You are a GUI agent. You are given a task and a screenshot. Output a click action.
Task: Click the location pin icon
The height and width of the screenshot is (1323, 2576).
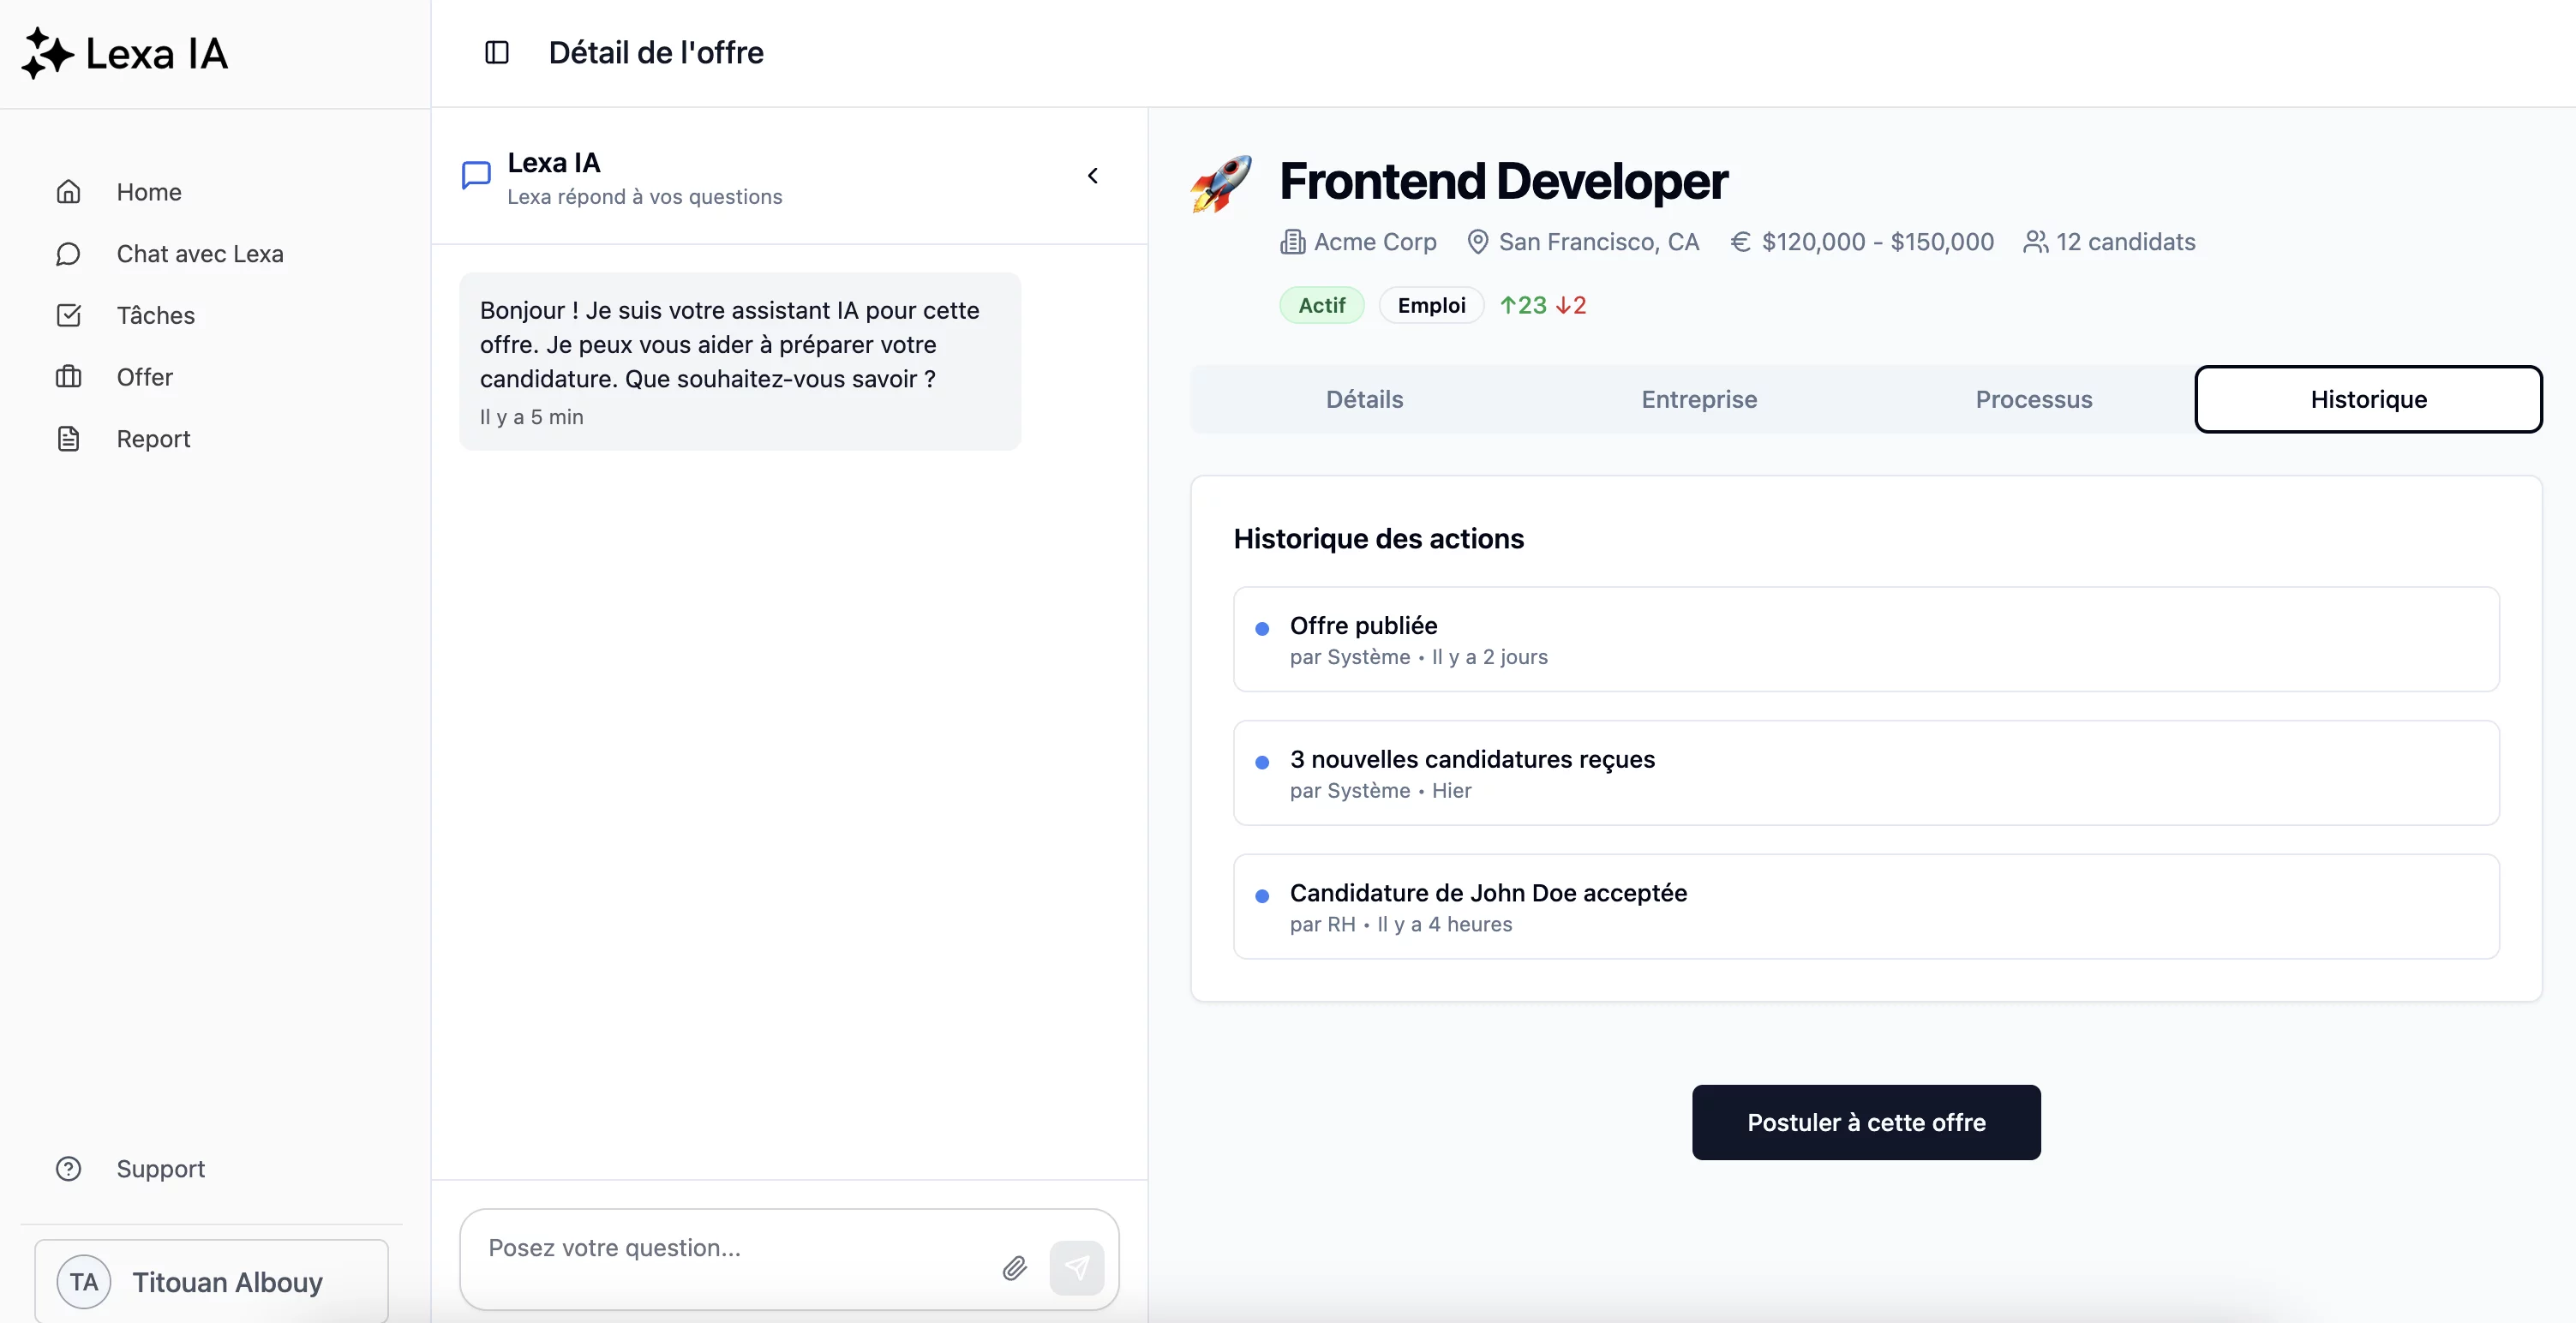point(1477,243)
